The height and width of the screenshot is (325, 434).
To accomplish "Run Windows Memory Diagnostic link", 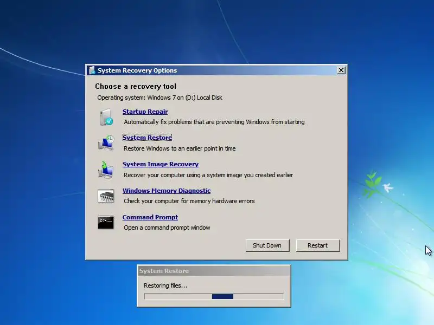I will tap(167, 191).
